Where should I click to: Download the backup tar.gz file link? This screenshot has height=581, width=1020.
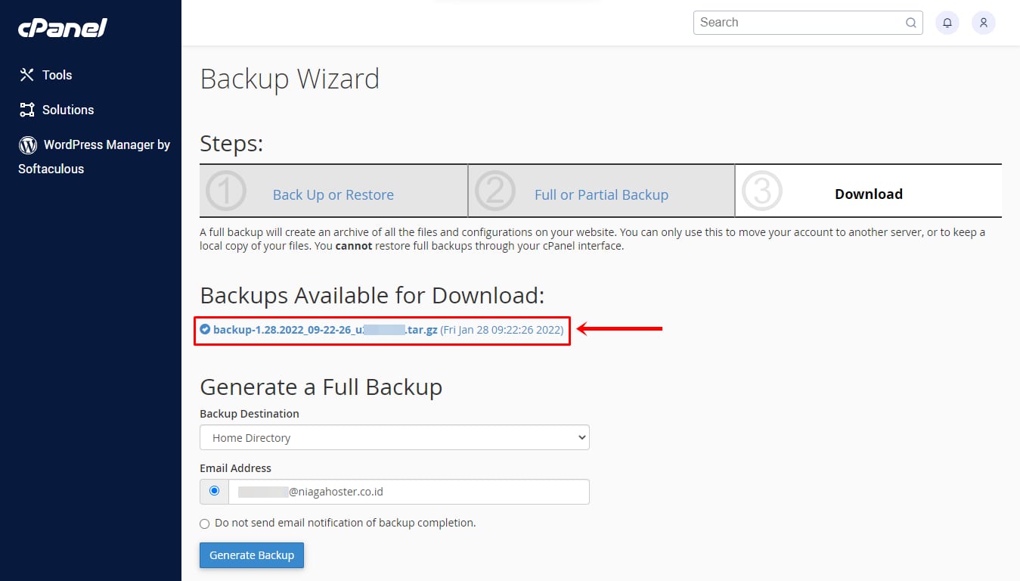[325, 330]
